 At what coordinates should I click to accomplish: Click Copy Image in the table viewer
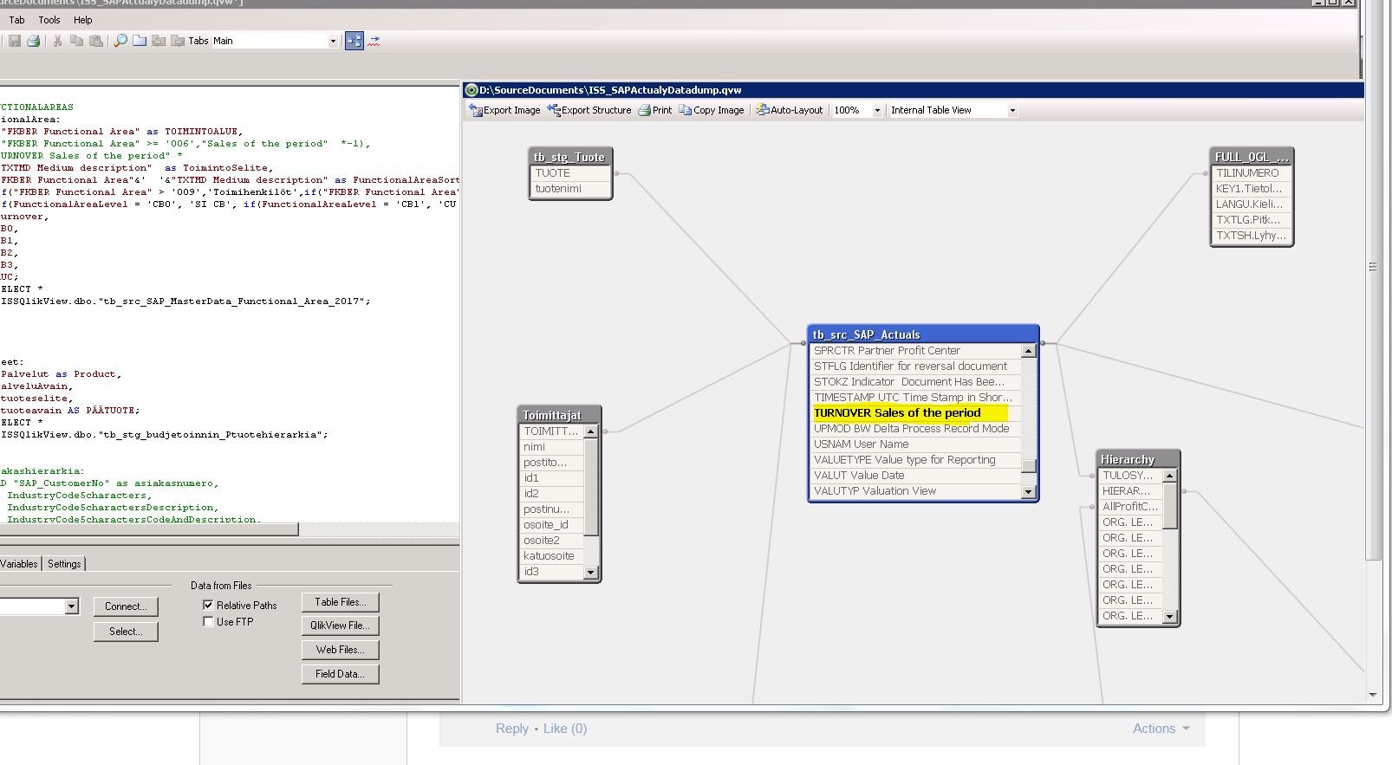click(712, 110)
